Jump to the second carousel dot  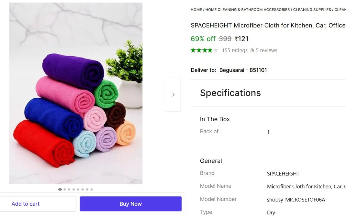[x=65, y=189]
